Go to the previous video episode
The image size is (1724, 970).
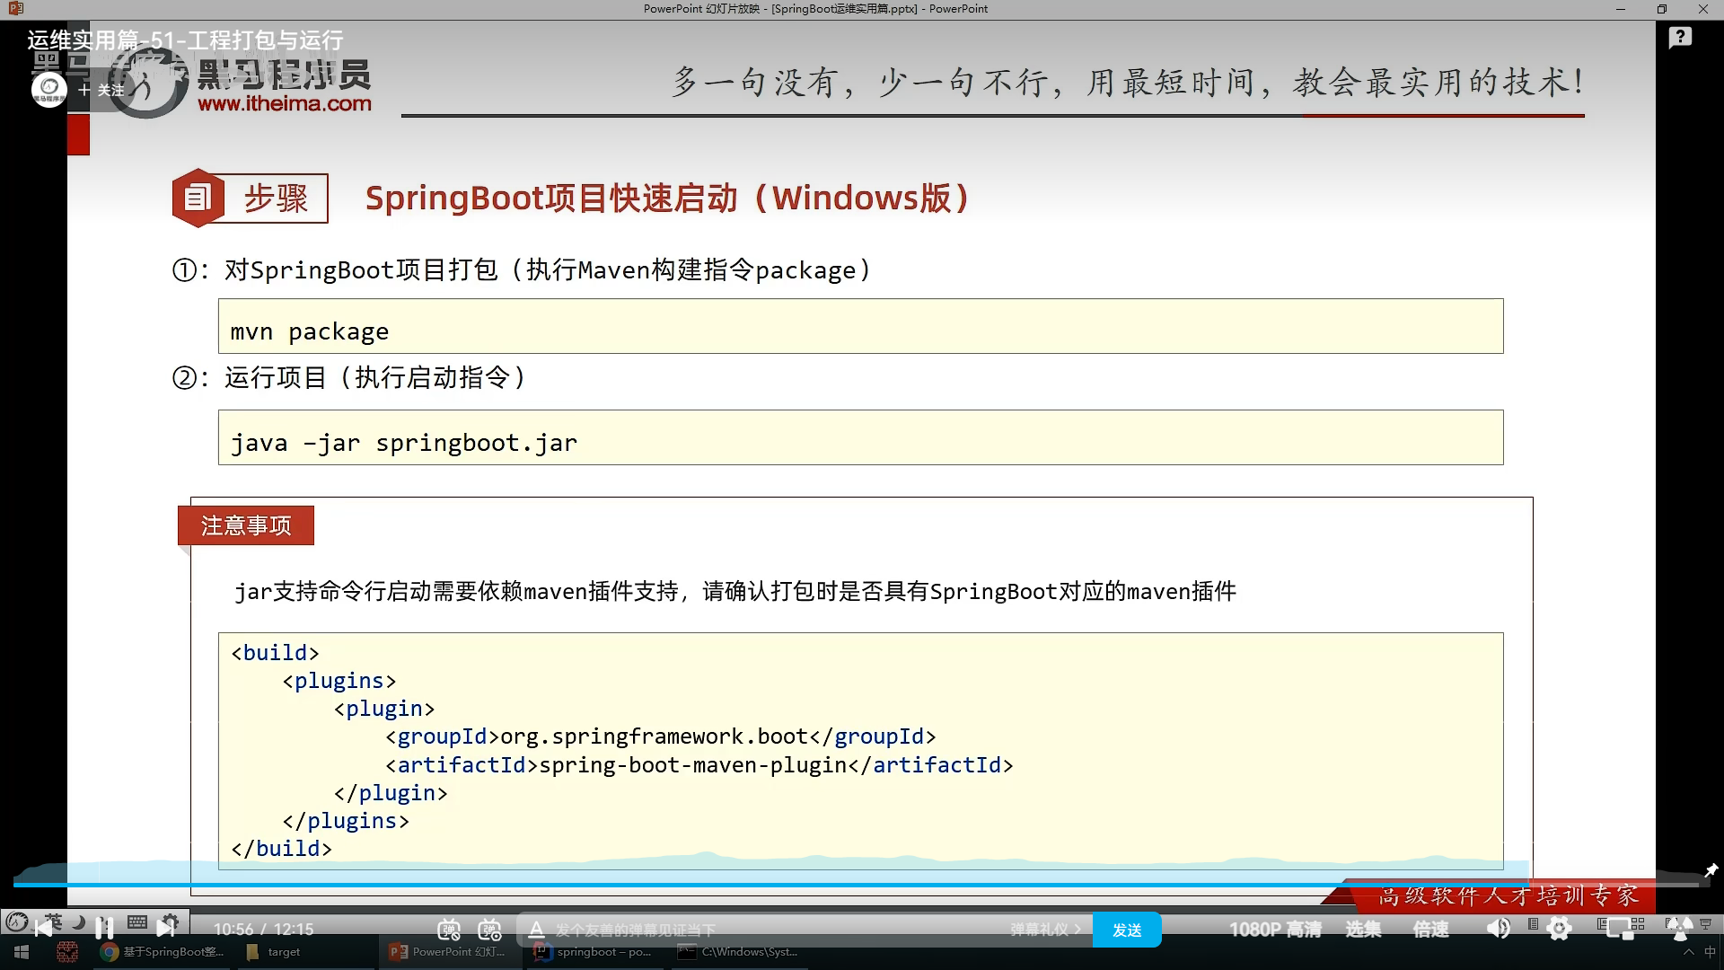point(43,928)
